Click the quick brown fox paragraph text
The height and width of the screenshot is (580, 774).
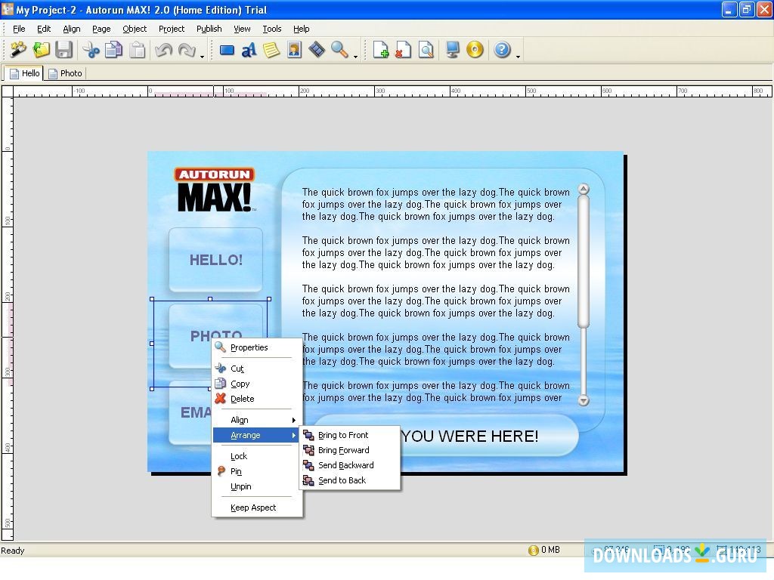click(436, 295)
